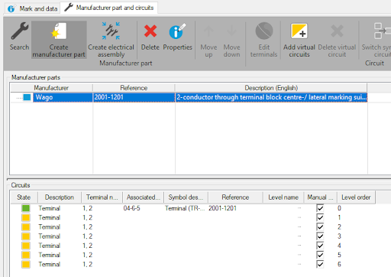Click the Level order column header
Image resolution: width=391 pixels, height=277 pixels.
pos(356,197)
